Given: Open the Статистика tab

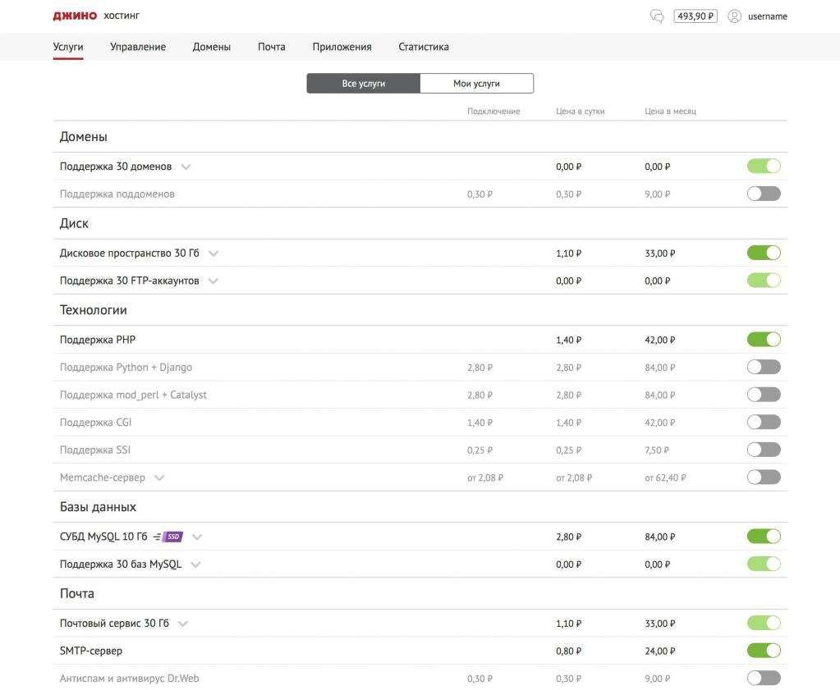Looking at the screenshot, I should pyautogui.click(x=423, y=47).
